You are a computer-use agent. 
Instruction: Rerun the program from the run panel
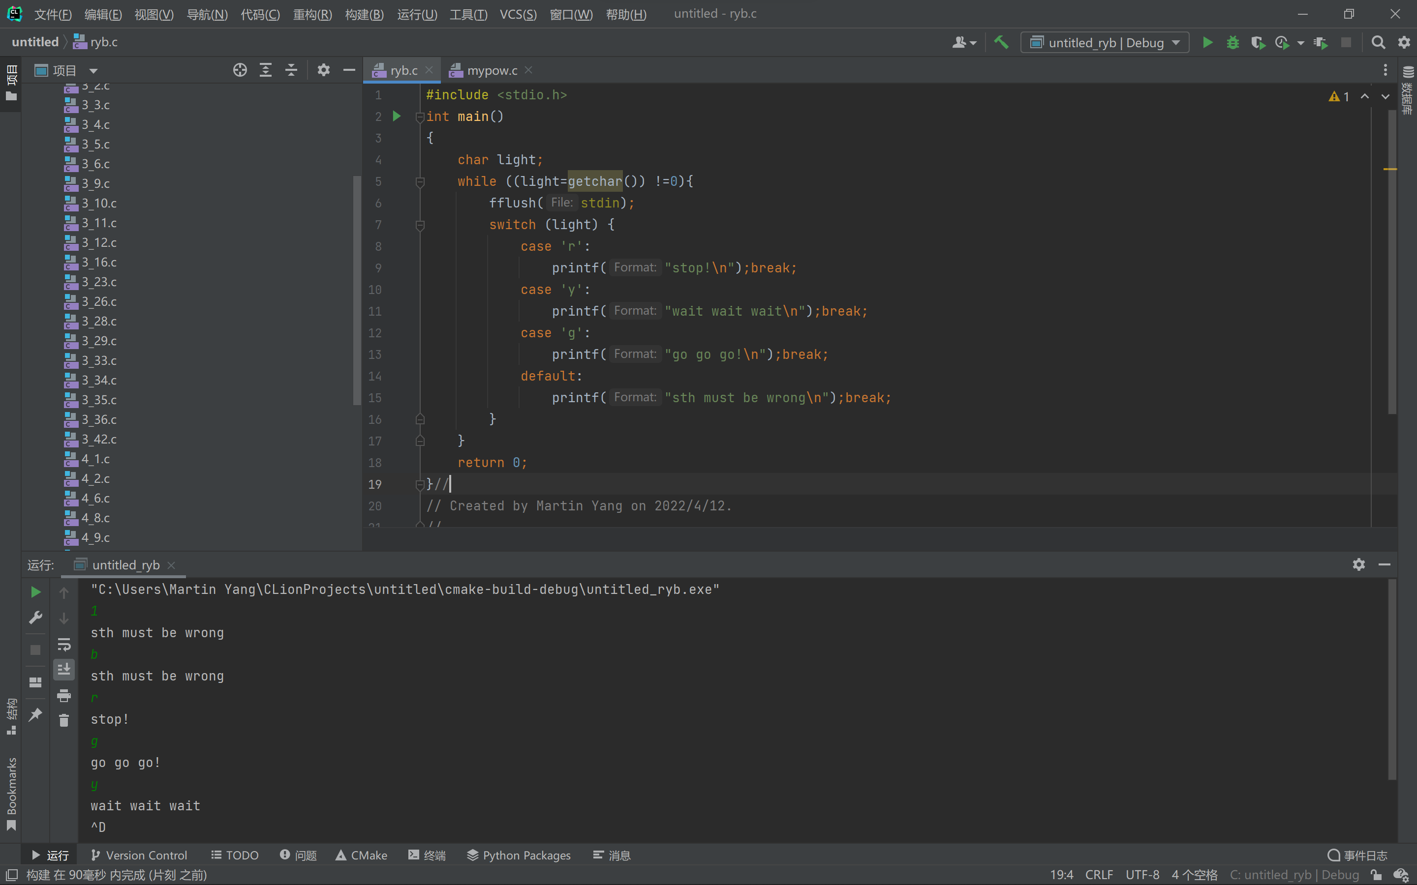[35, 592]
